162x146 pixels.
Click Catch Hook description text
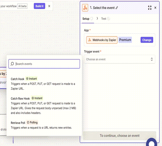coord(43,86)
